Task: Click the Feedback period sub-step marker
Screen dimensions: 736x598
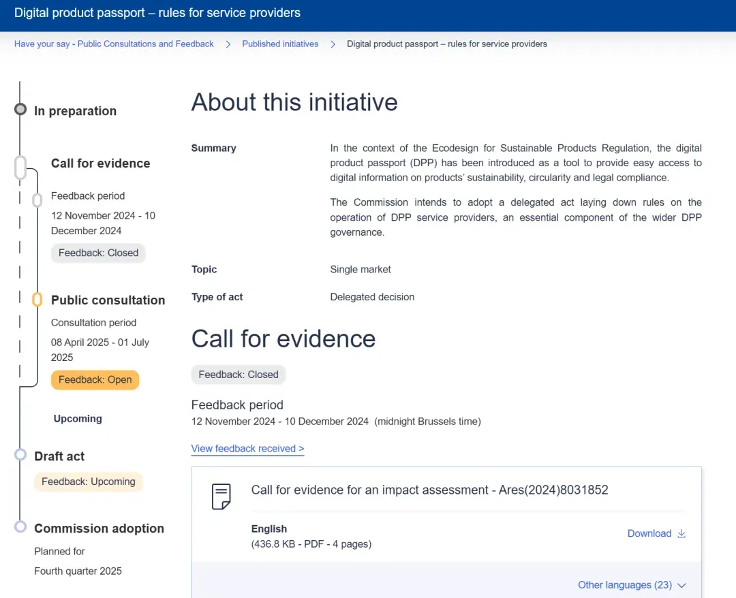Action: 37,200
